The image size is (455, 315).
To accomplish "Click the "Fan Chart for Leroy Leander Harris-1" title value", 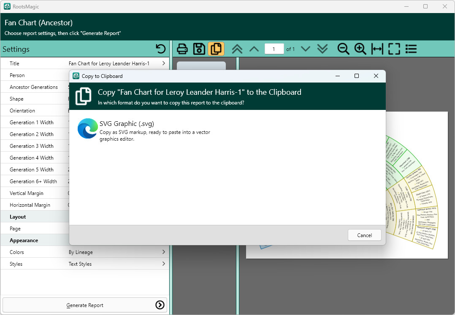I will click(x=109, y=63).
